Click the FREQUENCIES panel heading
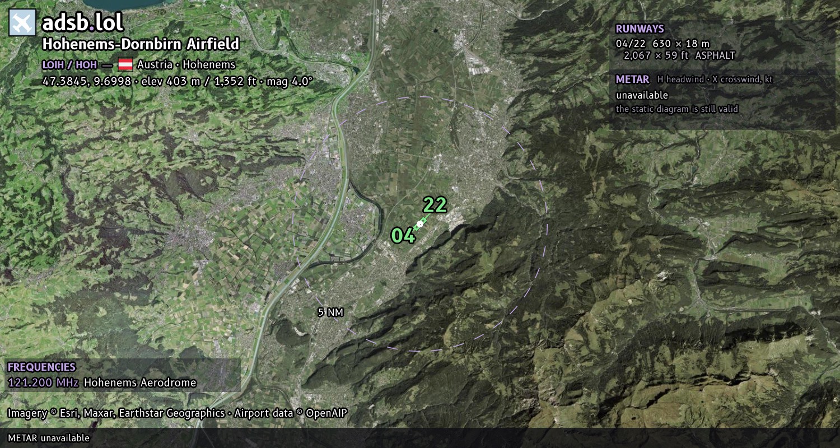 tap(41, 367)
